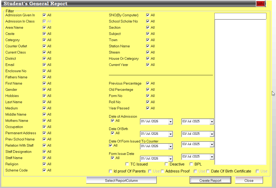Enable the TC Issued checkbox
The image size is (276, 188).
(x=127, y=164)
